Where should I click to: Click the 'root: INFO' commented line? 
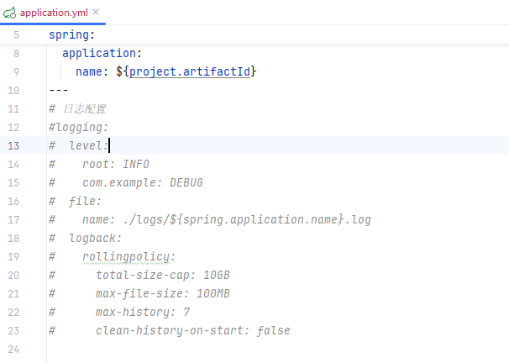tap(115, 164)
